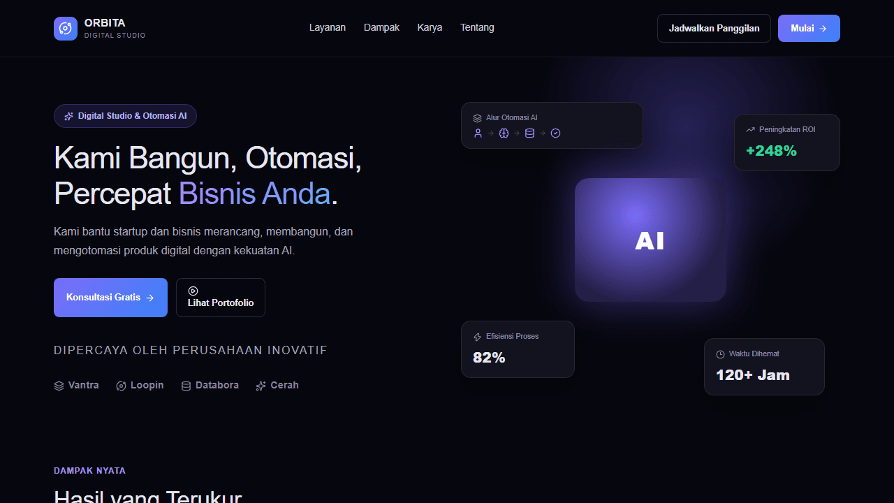
Task: Click the DIPERCAYA OLEH PERUSAHAAN INOVATIF text
Action: (191, 350)
